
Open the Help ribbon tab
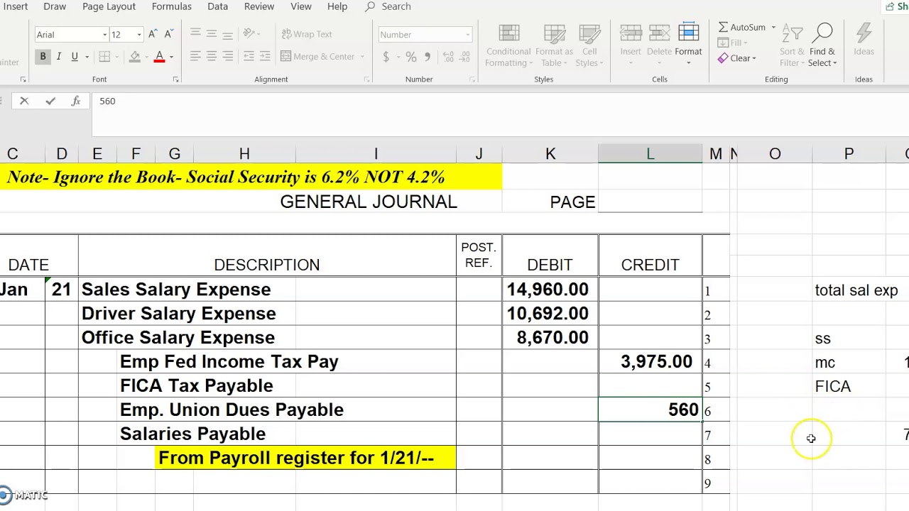(337, 6)
